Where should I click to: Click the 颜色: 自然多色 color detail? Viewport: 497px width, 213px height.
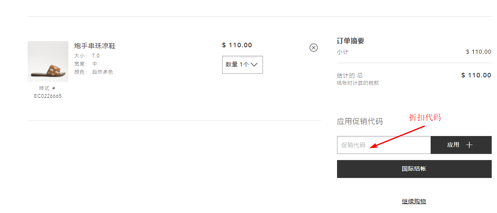(x=93, y=72)
